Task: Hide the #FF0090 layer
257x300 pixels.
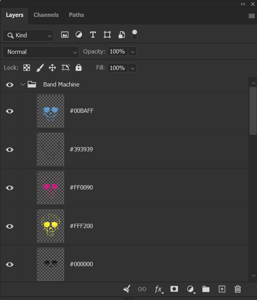Action: point(9,188)
